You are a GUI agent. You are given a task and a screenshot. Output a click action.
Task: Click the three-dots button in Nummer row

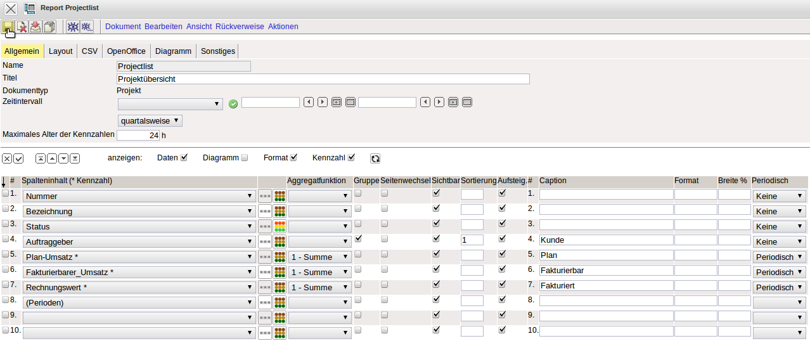pos(265,196)
